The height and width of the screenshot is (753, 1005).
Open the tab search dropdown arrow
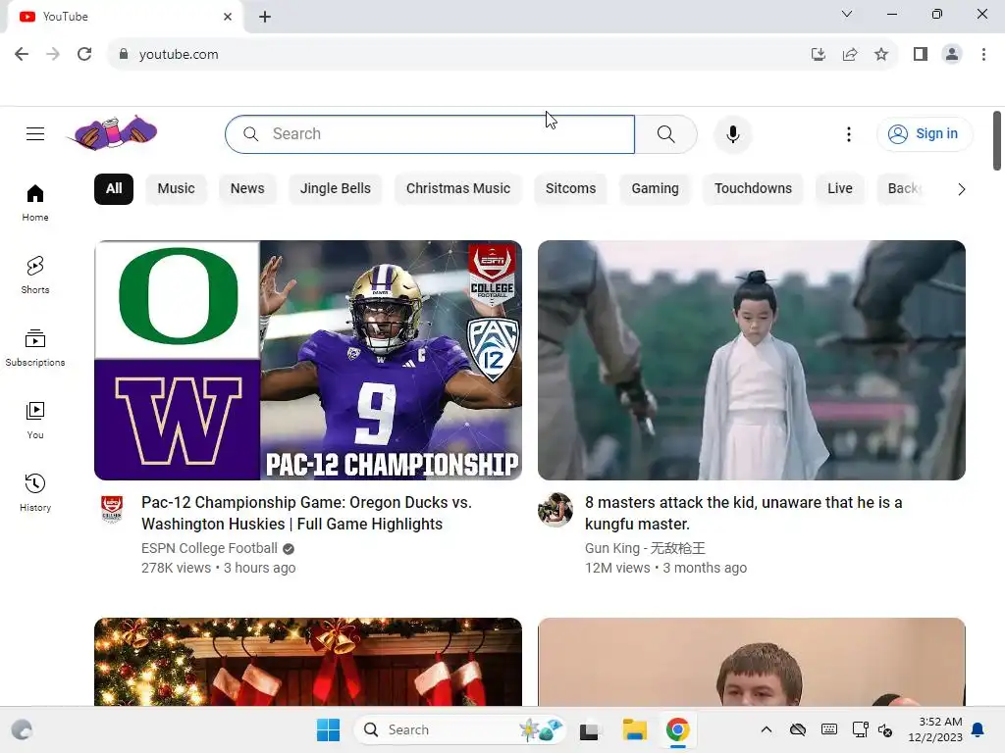[847, 14]
